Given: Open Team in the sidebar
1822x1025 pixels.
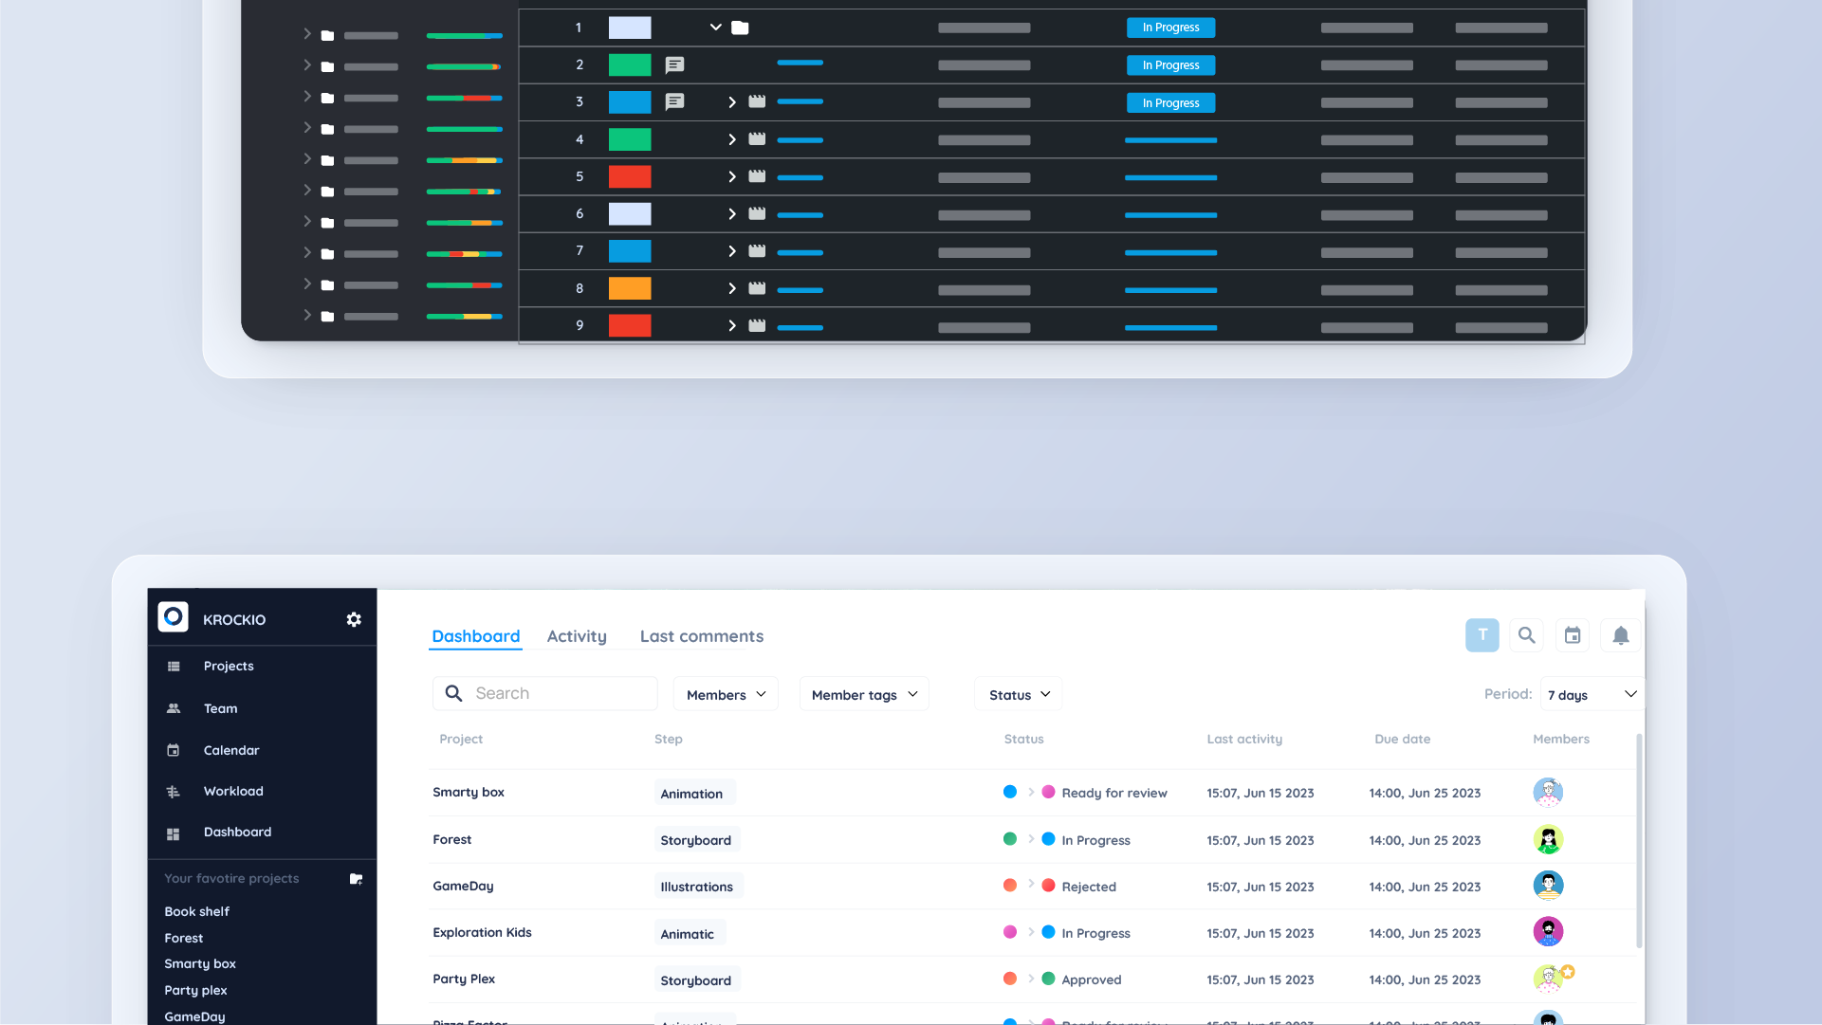Looking at the screenshot, I should (220, 708).
